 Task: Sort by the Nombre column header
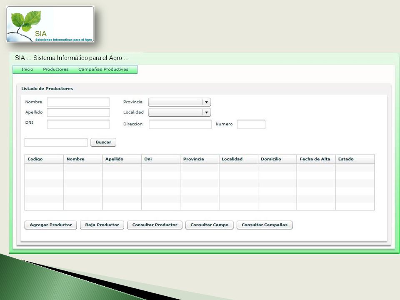83,159
